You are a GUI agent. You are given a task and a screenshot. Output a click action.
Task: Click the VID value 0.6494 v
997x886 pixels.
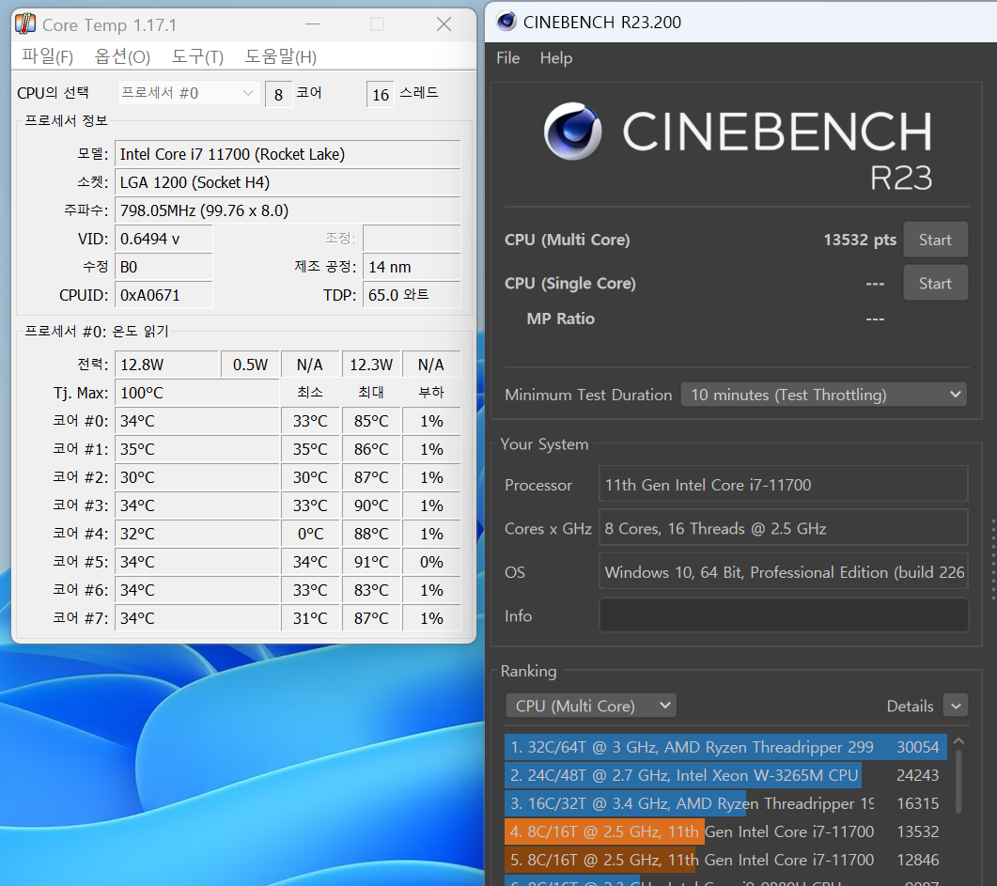tap(164, 239)
